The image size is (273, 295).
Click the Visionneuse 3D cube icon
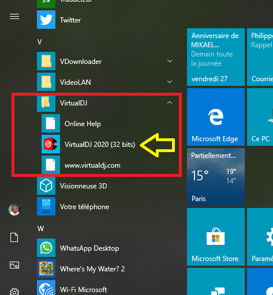point(46,186)
